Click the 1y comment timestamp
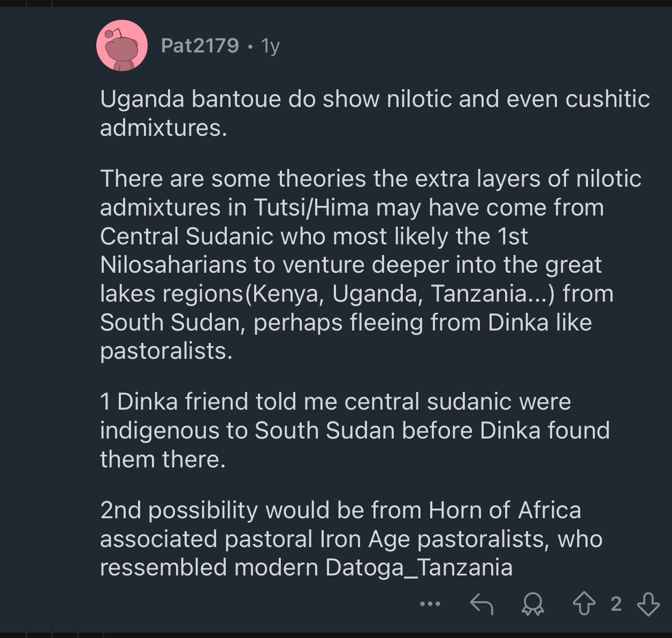The image size is (672, 638). [x=270, y=47]
